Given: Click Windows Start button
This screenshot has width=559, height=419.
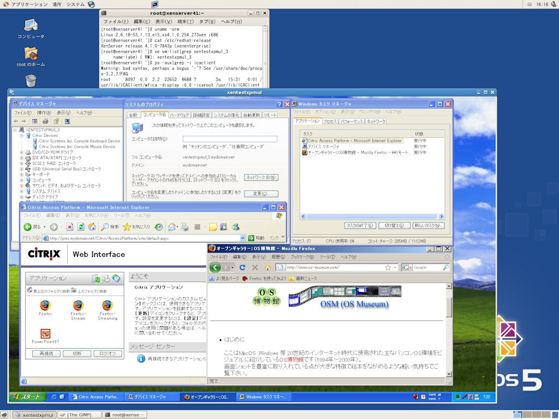Looking at the screenshot, I should click(x=28, y=397).
